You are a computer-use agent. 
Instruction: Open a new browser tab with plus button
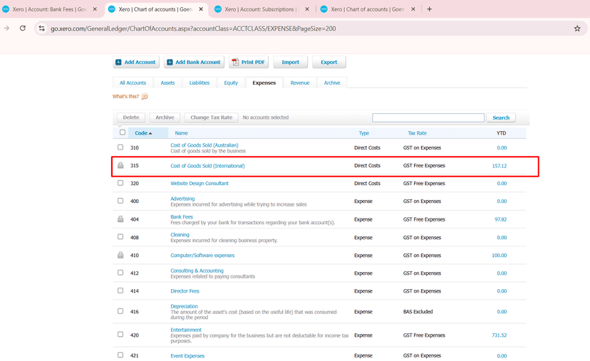pyautogui.click(x=430, y=9)
